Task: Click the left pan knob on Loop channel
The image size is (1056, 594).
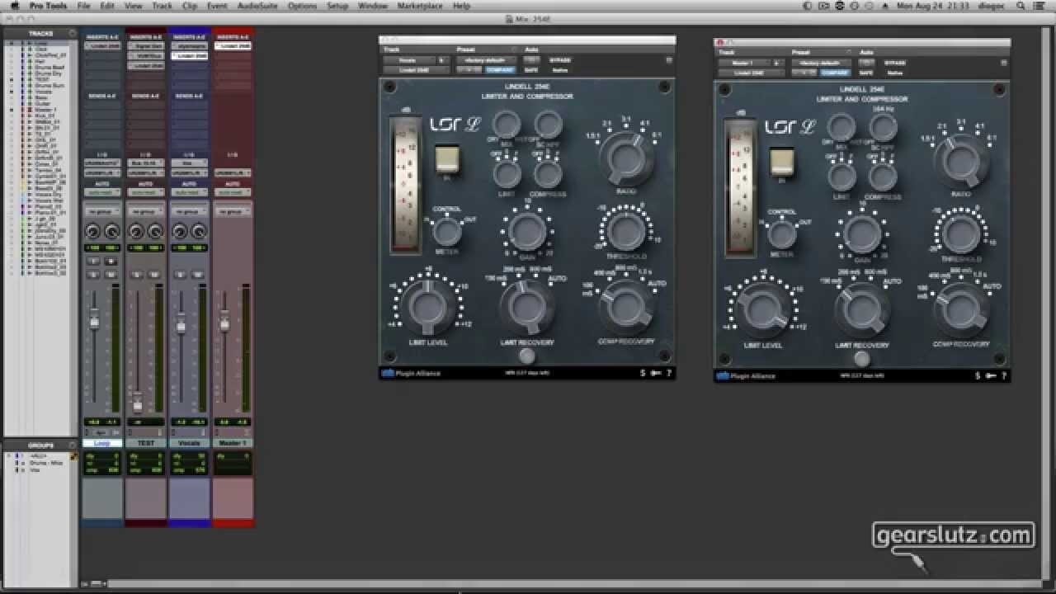Action: tap(93, 232)
